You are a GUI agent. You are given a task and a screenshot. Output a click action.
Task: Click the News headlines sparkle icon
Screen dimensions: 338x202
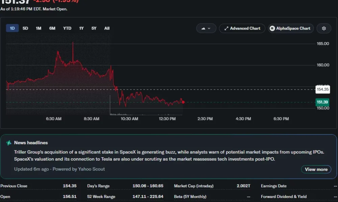click(9, 143)
